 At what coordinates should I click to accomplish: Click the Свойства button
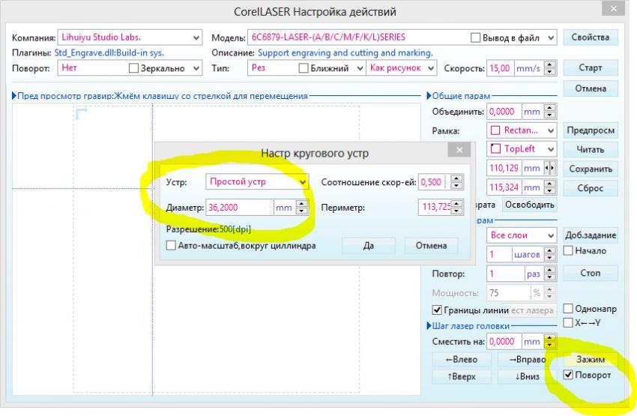[590, 37]
